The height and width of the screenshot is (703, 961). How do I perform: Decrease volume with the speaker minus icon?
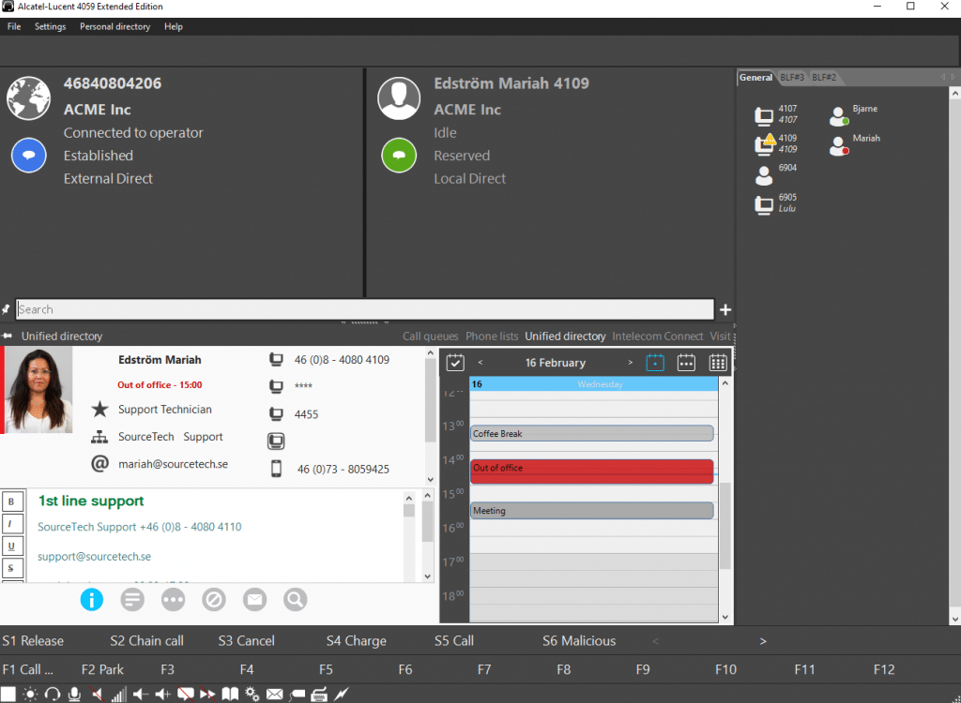pos(141,694)
